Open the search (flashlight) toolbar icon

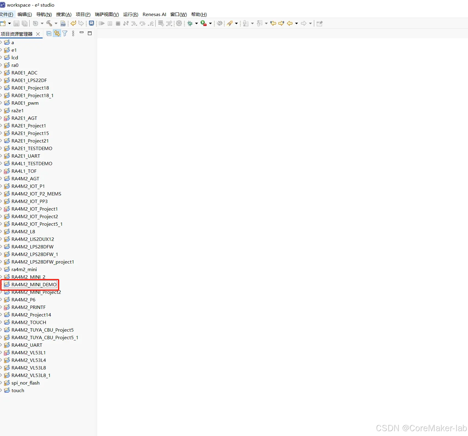[230, 23]
